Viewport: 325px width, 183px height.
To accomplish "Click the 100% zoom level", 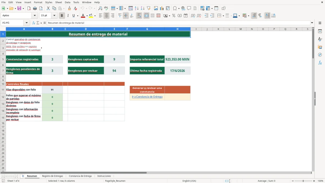I will 320,181.
